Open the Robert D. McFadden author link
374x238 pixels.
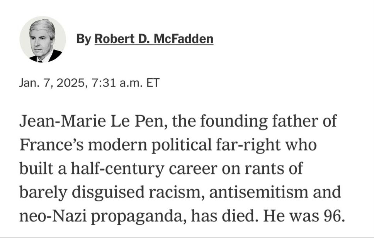click(154, 39)
